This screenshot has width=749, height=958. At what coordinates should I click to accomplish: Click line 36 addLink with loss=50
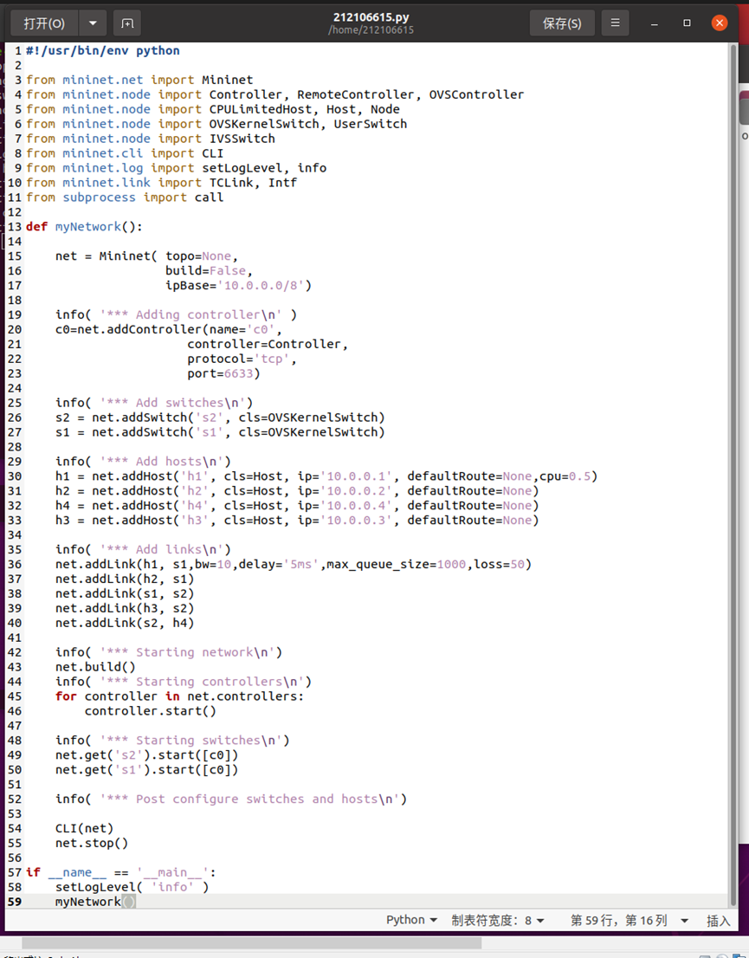(x=294, y=564)
